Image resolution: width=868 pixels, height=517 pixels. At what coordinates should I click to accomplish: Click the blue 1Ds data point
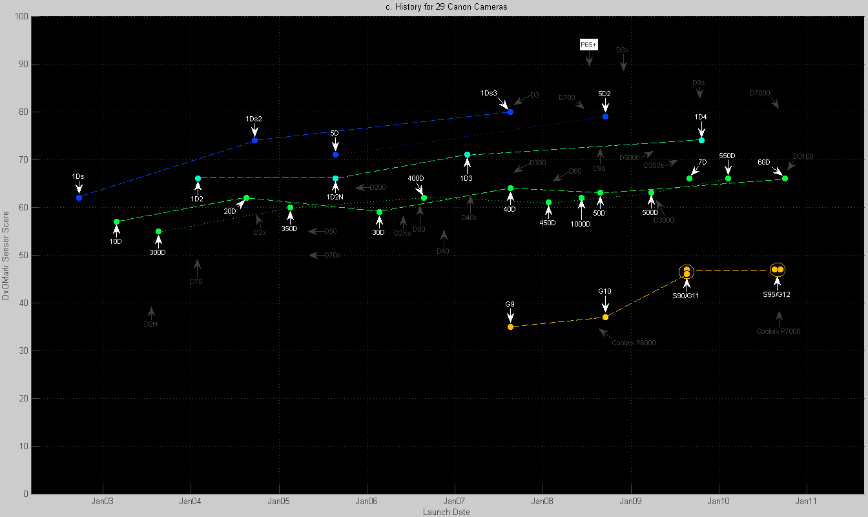[79, 198]
